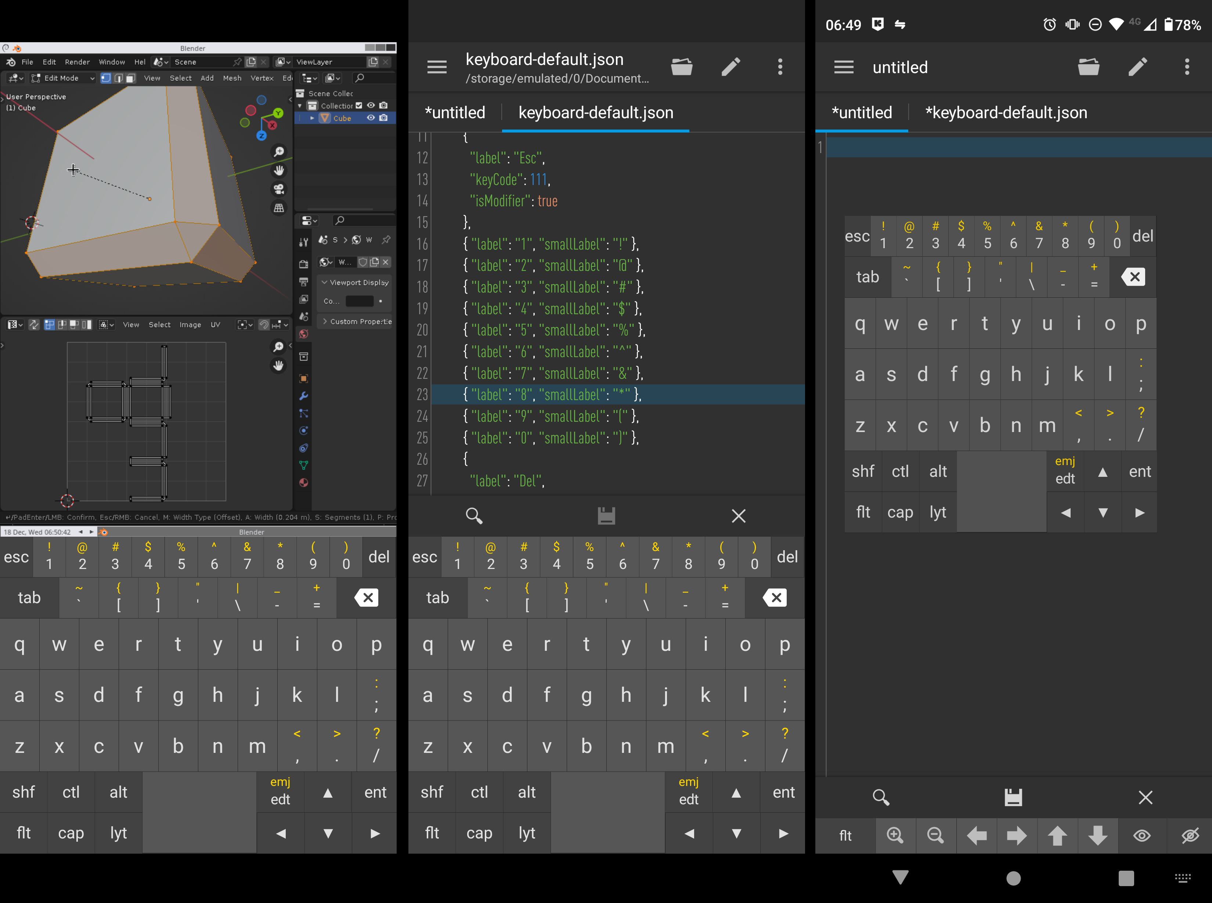Open the Material properties tab
1212x903 pixels.
(x=303, y=483)
